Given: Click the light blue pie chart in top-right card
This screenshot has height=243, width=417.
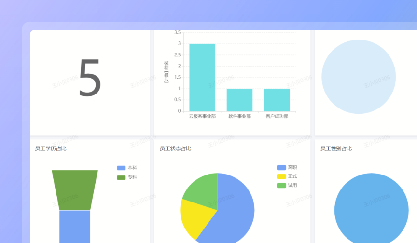Looking at the screenshot, I should (x=358, y=77).
